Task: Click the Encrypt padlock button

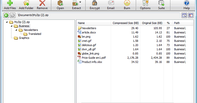Action: [95, 5]
